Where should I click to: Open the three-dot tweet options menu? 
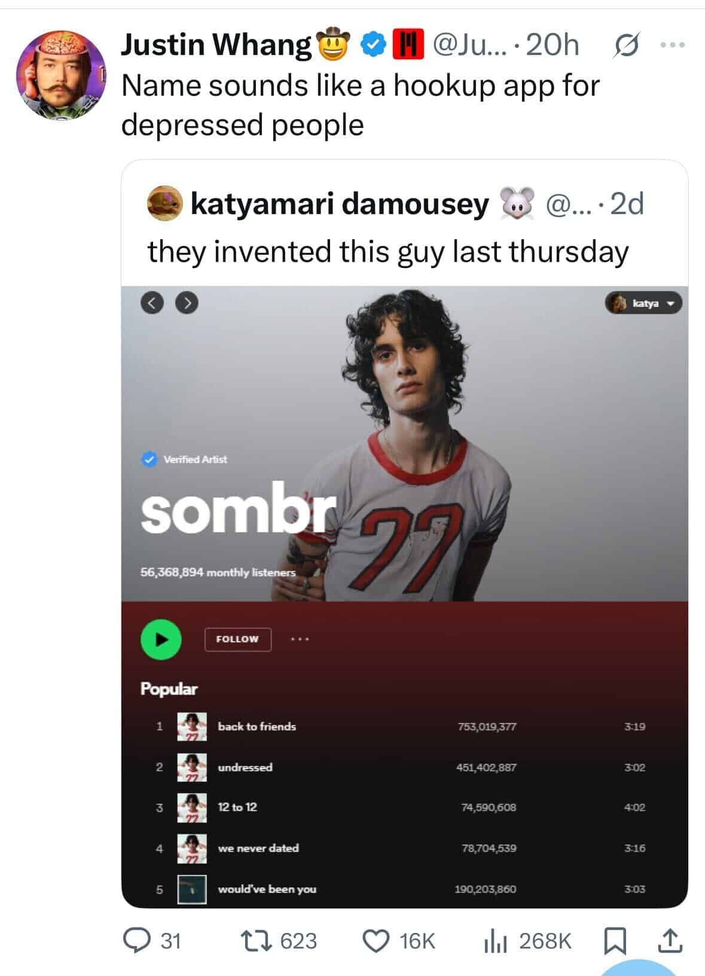(673, 45)
